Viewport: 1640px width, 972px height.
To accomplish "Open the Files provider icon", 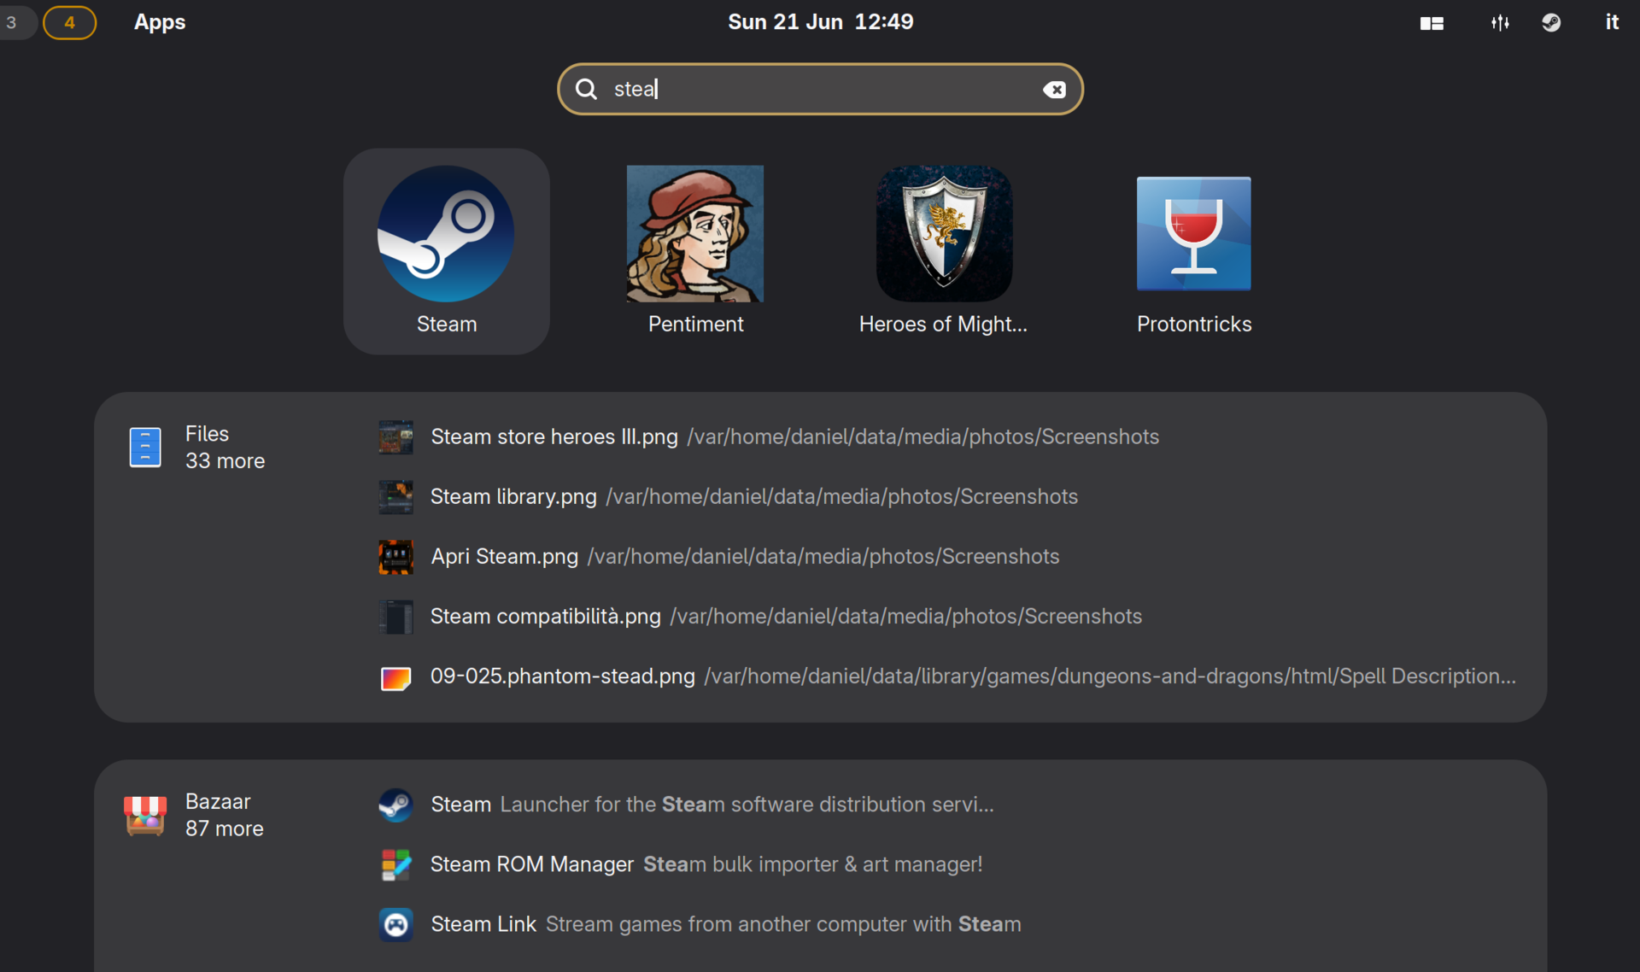I will (145, 447).
